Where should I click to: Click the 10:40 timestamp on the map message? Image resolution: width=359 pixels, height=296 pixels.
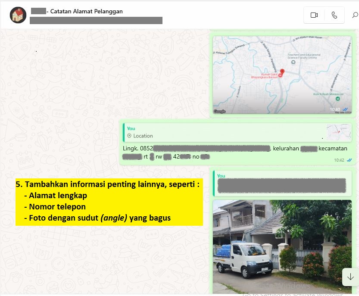(x=335, y=109)
